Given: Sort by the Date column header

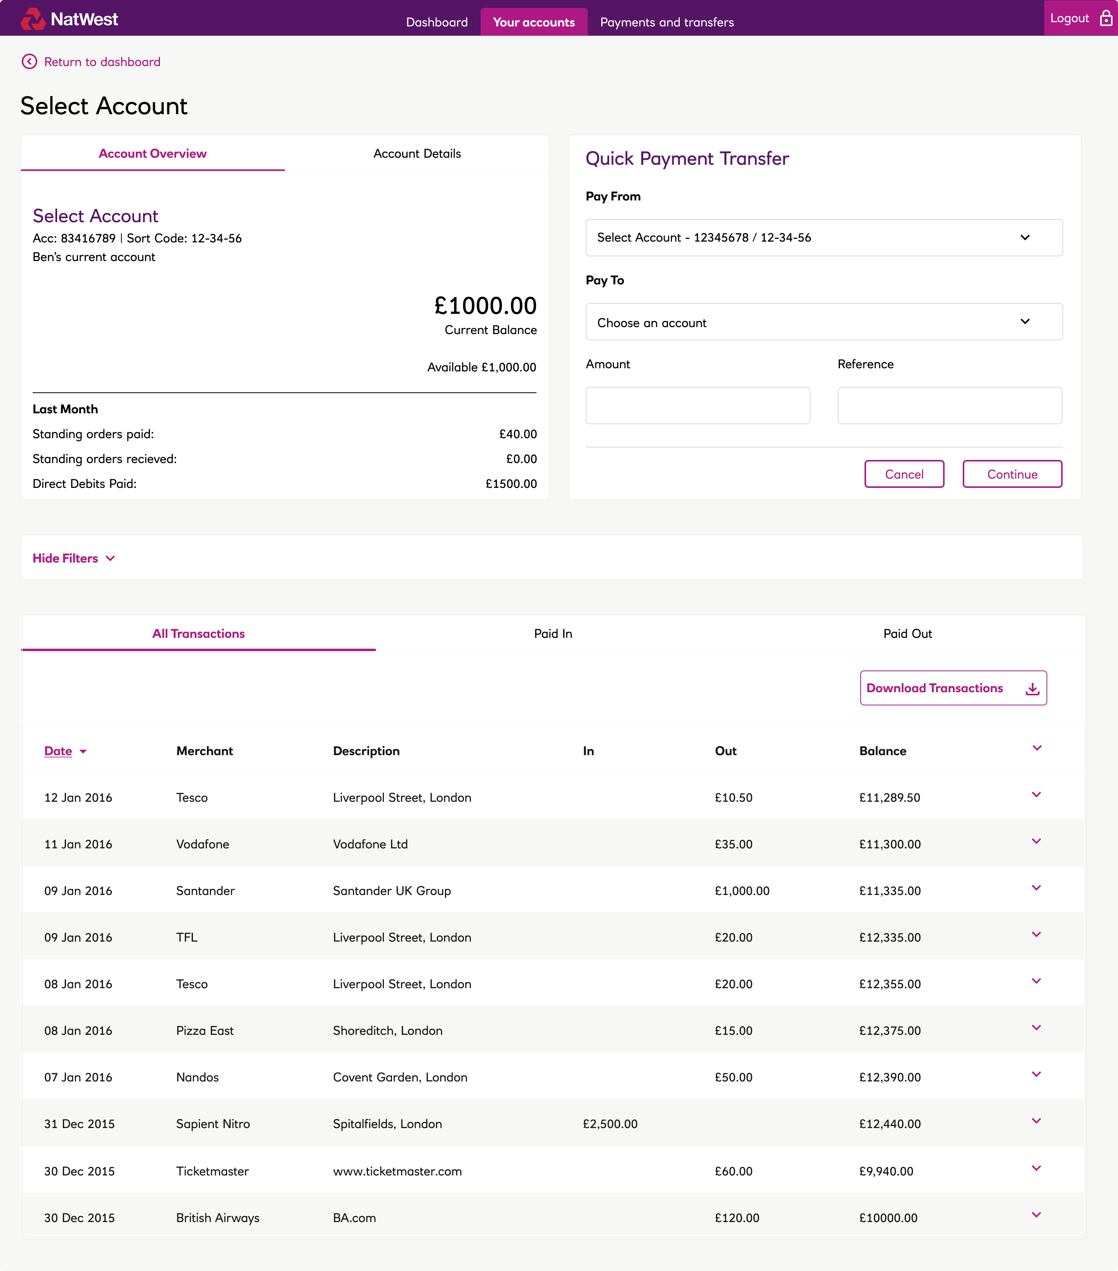Looking at the screenshot, I should point(58,751).
